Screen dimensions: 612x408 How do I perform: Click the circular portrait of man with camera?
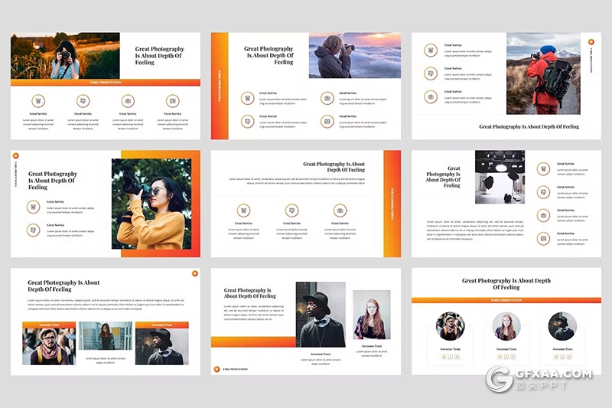click(450, 326)
